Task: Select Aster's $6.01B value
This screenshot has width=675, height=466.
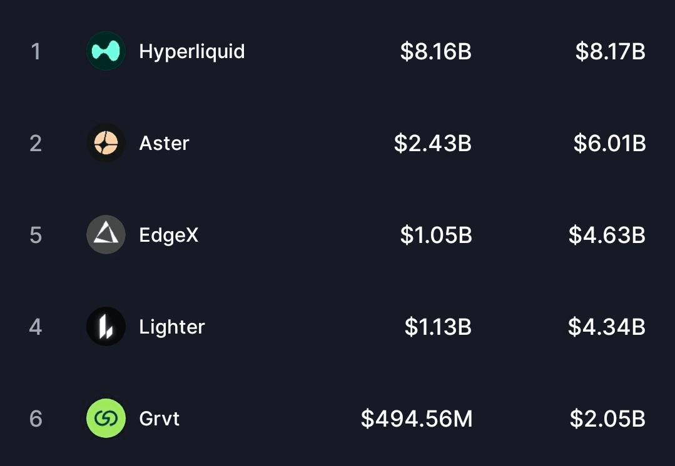Action: pyautogui.click(x=609, y=143)
